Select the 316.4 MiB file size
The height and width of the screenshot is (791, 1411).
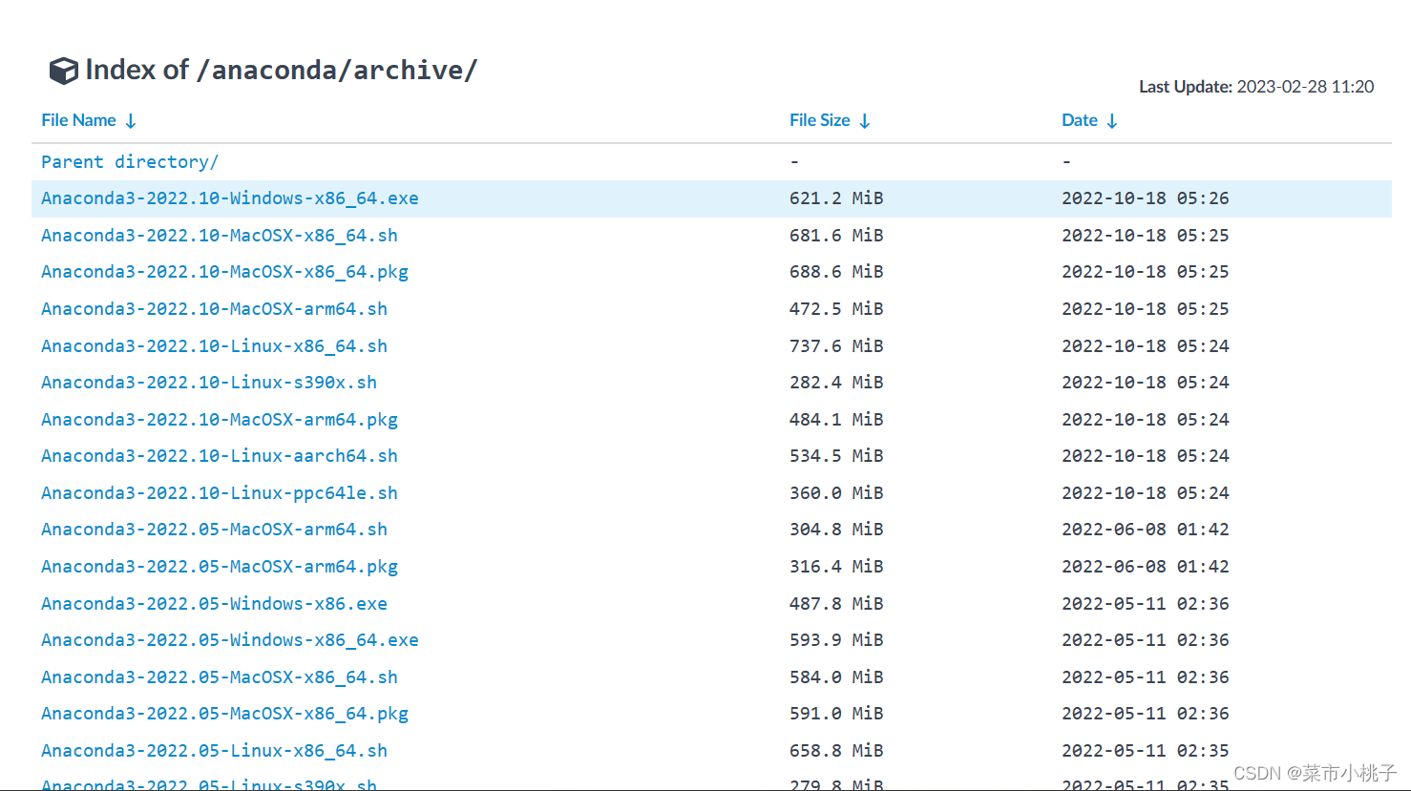pos(836,567)
